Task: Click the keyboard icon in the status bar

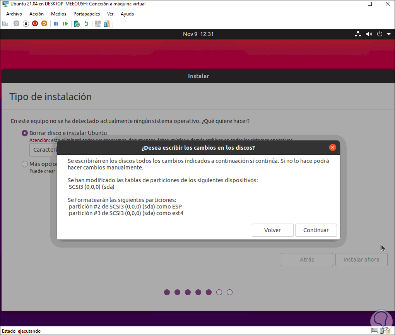Action: (x=374, y=330)
